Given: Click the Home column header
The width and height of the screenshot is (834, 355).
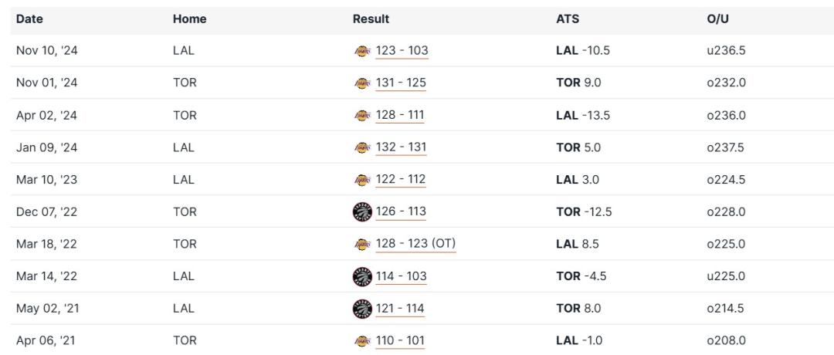Looking at the screenshot, I should 189,19.
